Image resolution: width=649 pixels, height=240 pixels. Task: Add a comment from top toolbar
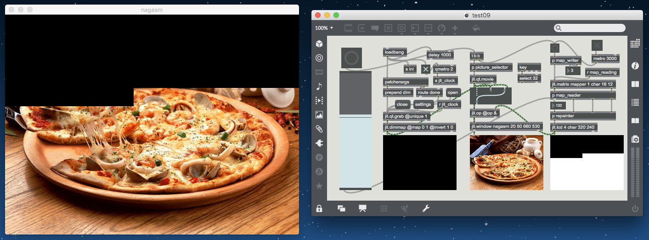375,28
